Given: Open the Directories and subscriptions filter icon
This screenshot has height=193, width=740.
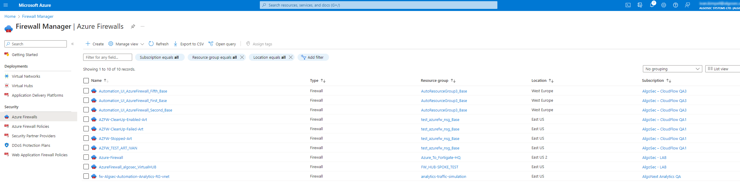Looking at the screenshot, I should coord(640,5).
